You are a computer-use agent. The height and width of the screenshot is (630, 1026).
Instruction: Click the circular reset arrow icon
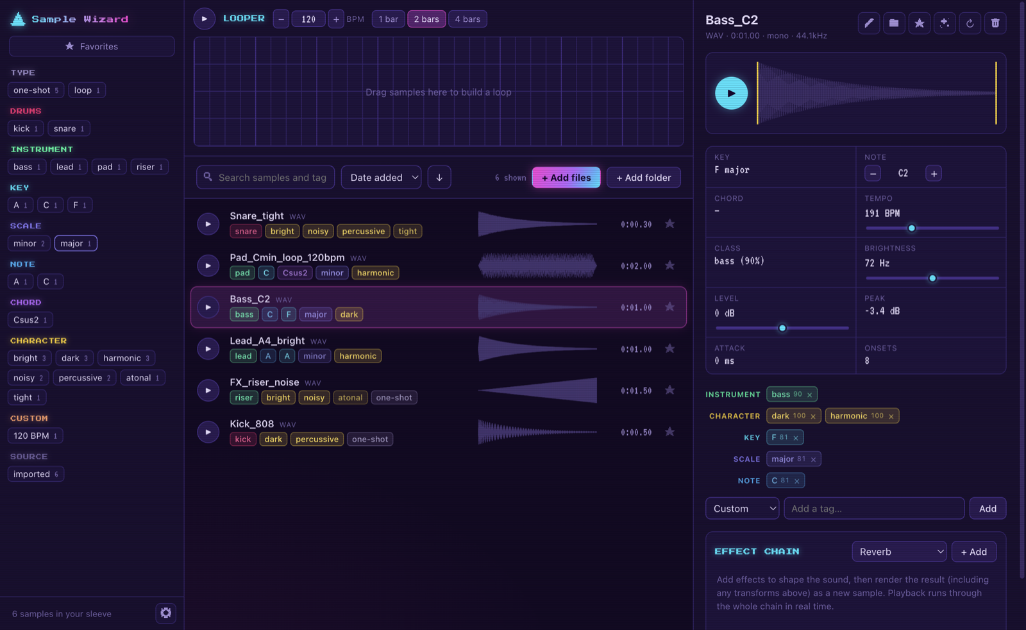tap(970, 23)
